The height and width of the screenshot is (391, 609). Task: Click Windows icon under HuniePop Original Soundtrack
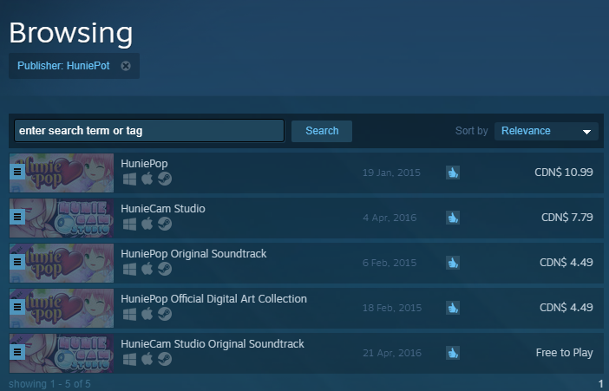click(x=129, y=269)
